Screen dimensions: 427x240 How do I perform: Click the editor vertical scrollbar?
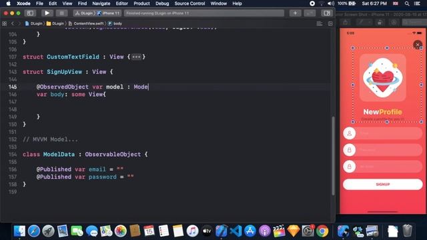pyautogui.click(x=333, y=155)
